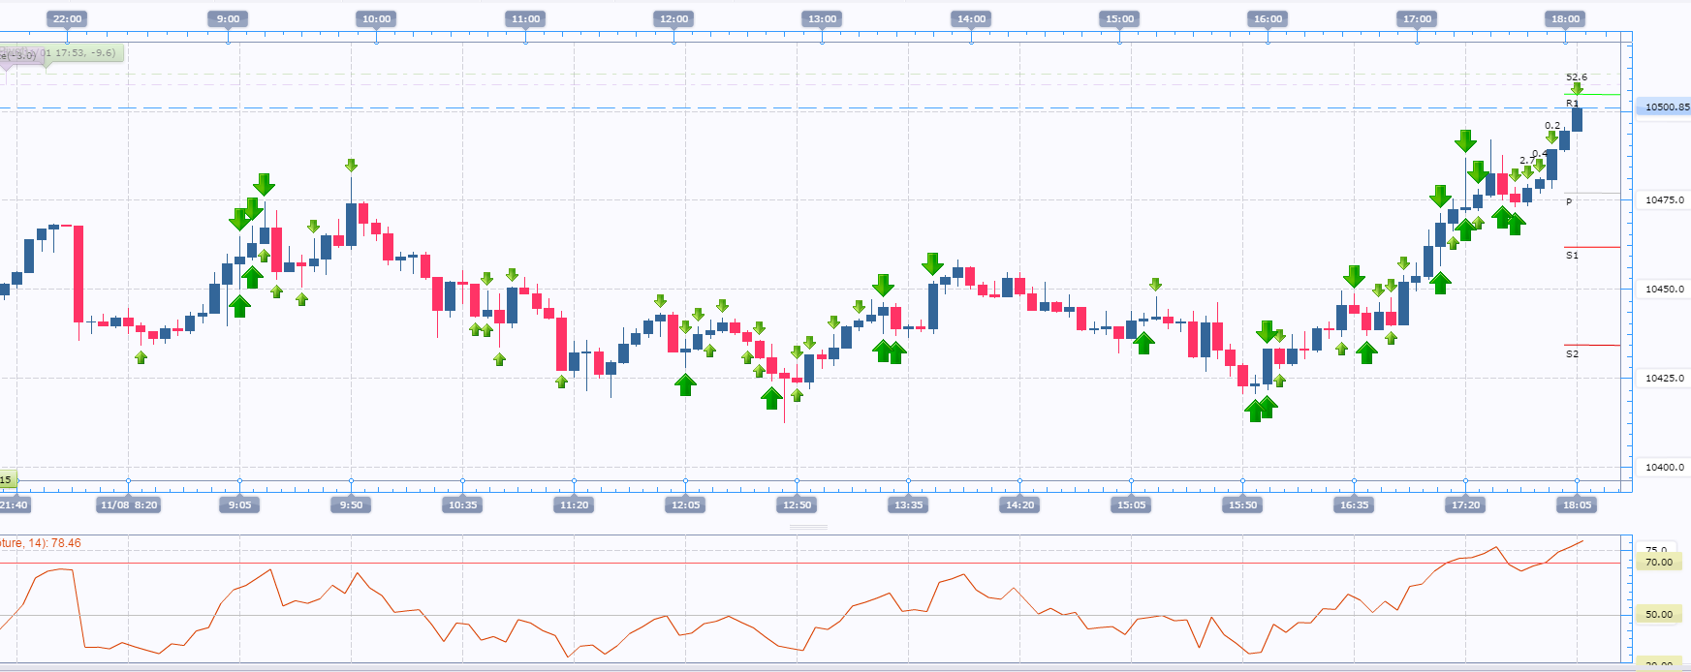Click the 21:40 bottom axis label
Screen dimensions: 1691x672
pos(15,504)
